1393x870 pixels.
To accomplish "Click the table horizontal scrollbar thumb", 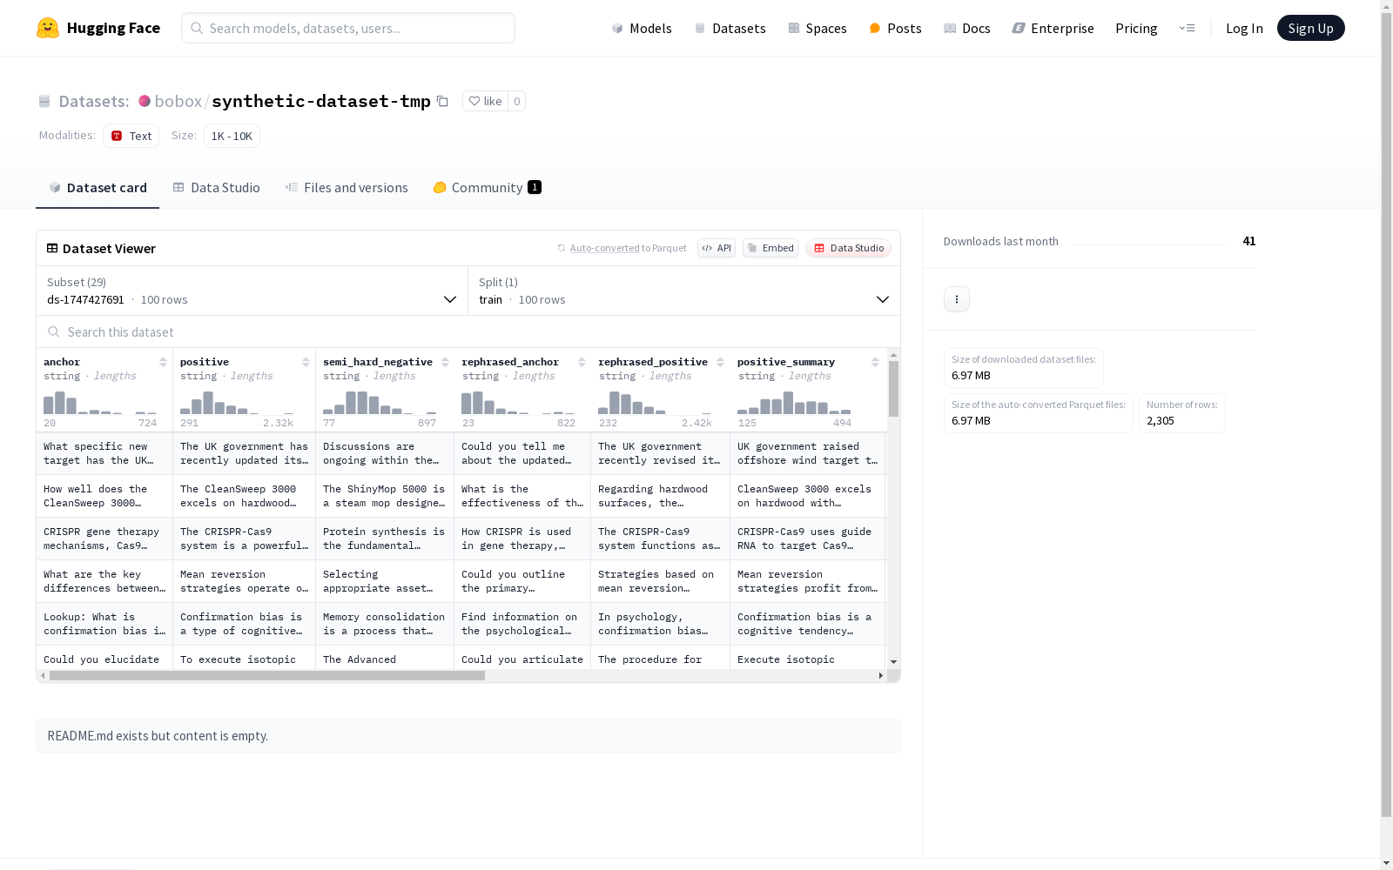I will (267, 675).
